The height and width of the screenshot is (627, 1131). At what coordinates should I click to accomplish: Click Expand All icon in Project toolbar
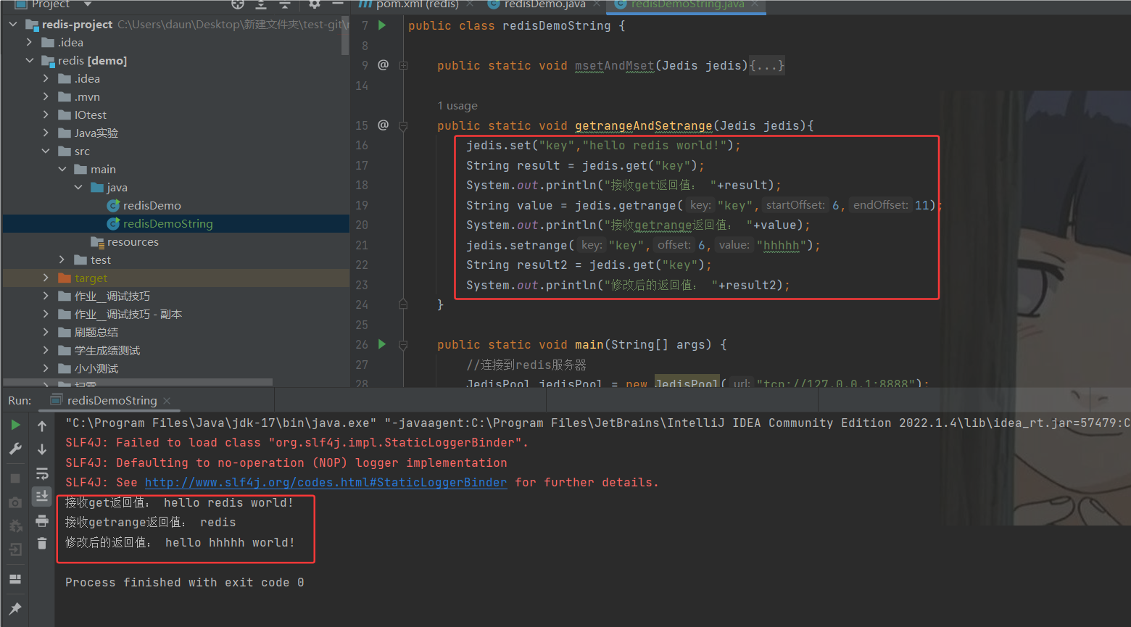tap(261, 4)
